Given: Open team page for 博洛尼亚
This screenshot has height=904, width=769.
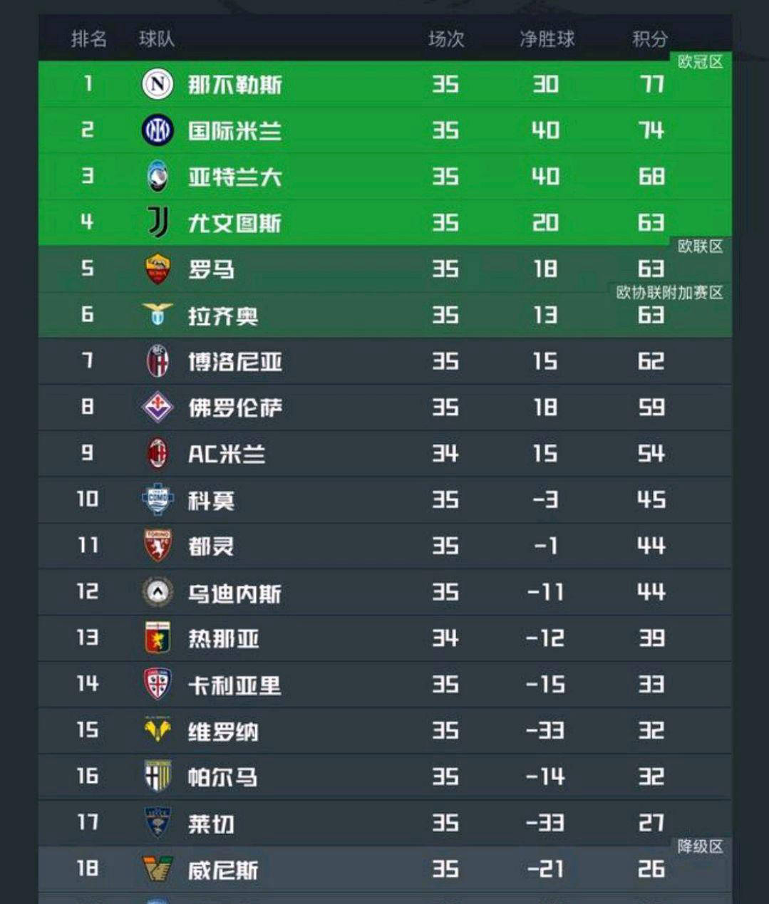Looking at the screenshot, I should click(234, 362).
